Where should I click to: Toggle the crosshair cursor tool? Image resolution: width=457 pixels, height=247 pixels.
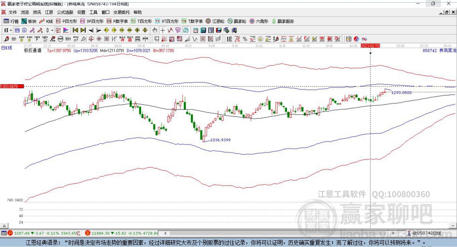click(x=163, y=30)
